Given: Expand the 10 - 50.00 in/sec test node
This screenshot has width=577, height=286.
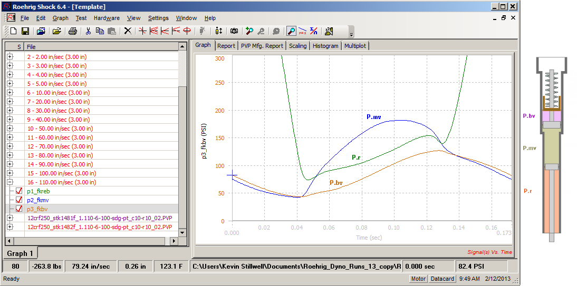Looking at the screenshot, I should pos(9,129).
